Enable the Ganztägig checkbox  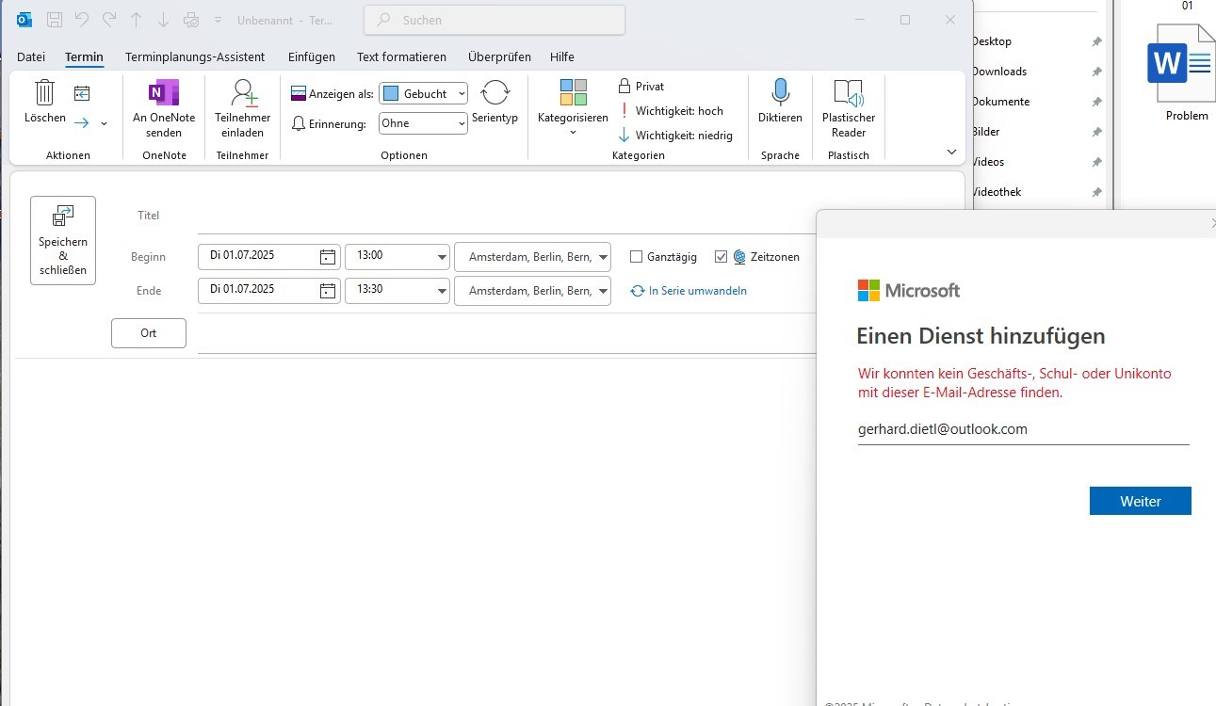coord(636,257)
